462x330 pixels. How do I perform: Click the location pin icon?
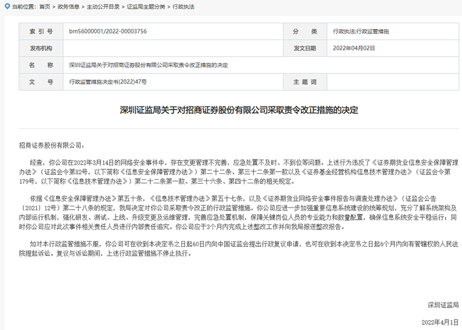[x=8, y=6]
